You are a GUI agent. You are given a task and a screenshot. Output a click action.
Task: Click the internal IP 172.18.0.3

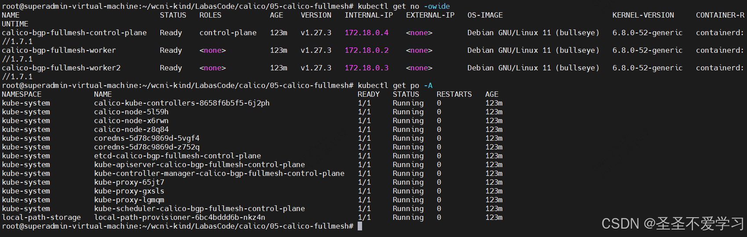coord(366,68)
